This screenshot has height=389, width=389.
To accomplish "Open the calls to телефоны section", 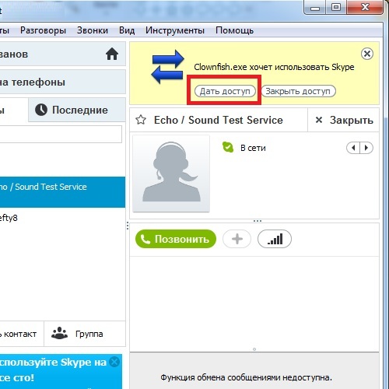I will click(x=62, y=82).
